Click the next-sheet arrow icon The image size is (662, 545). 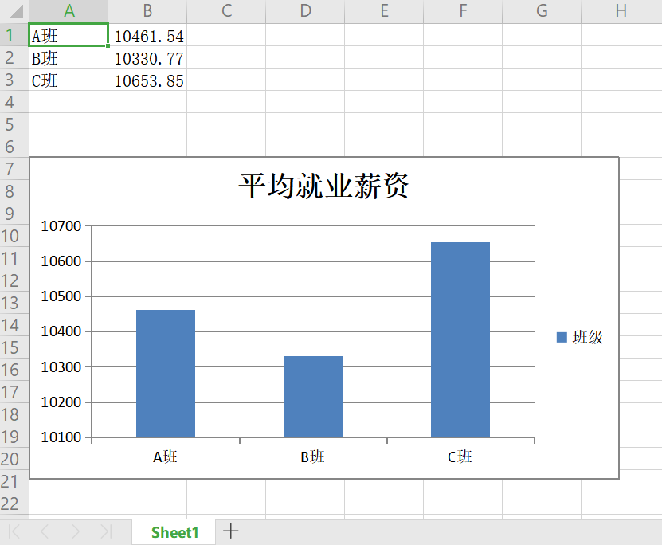point(73,531)
